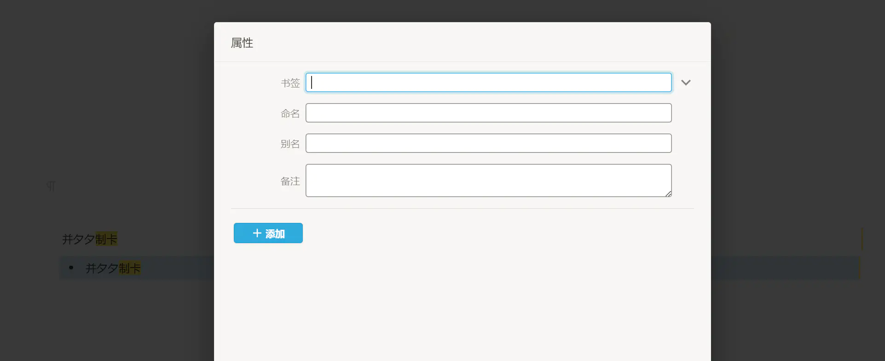The width and height of the screenshot is (885, 361).
Task: Click the non-bulleted 并タタ制卡 paragraph text
Action: pyautogui.click(x=78, y=239)
